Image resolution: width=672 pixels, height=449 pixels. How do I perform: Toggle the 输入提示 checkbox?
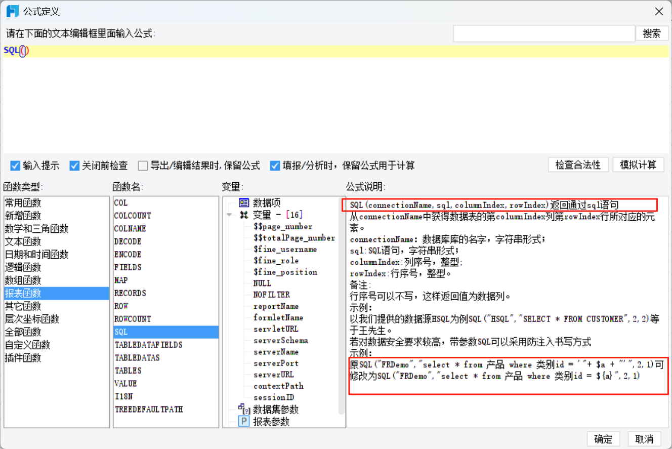point(15,166)
